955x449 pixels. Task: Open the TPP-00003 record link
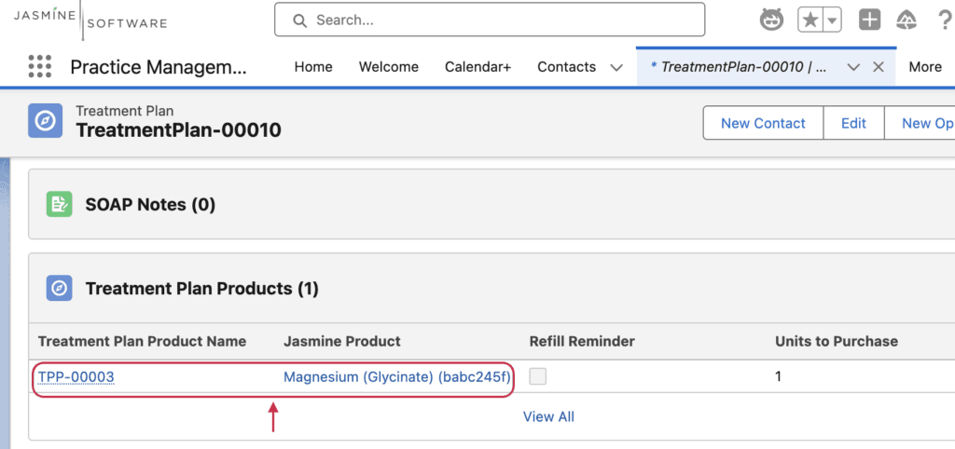pyautogui.click(x=76, y=377)
